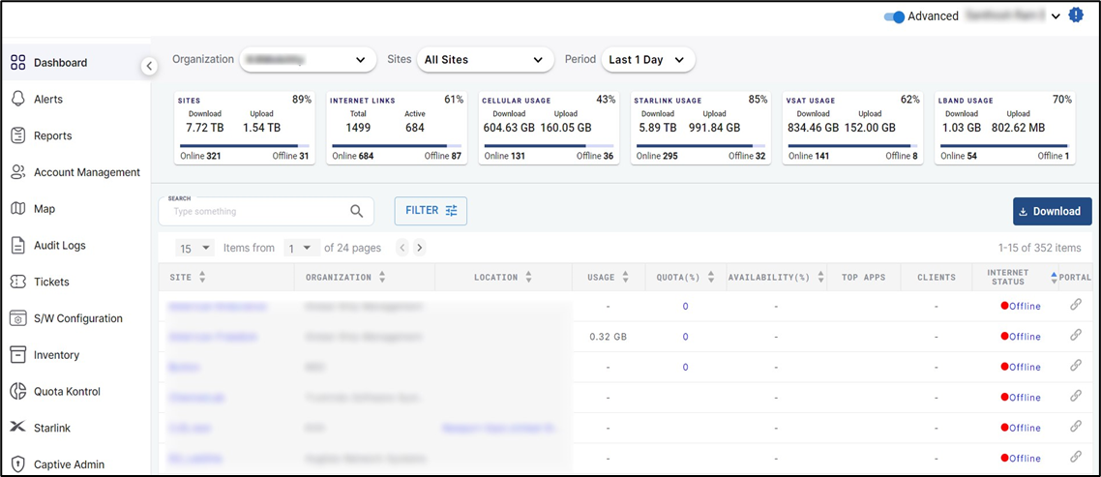Image resolution: width=1101 pixels, height=477 pixels.
Task: Collapse the sidebar with arrow button
Action: pyautogui.click(x=149, y=66)
